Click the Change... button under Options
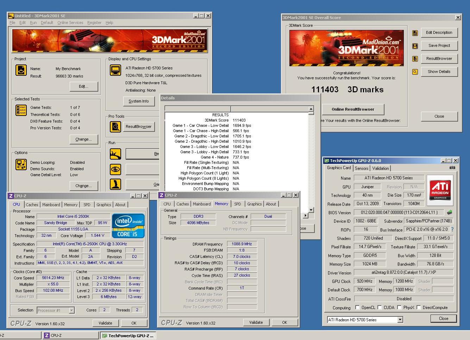The width and height of the screenshot is (470, 340). pos(83,186)
